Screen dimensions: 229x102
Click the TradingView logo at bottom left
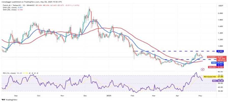click(9, 100)
